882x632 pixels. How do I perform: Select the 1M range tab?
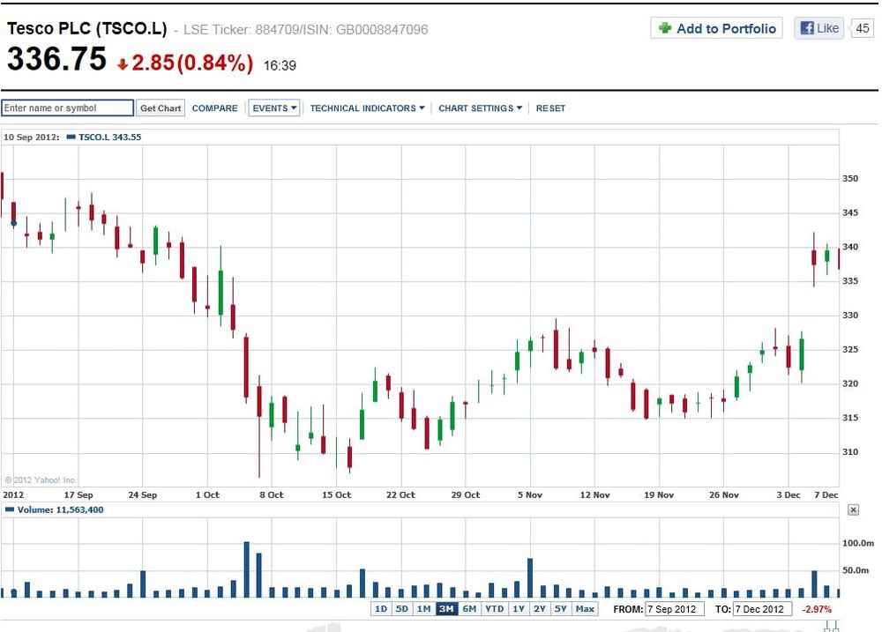(423, 609)
